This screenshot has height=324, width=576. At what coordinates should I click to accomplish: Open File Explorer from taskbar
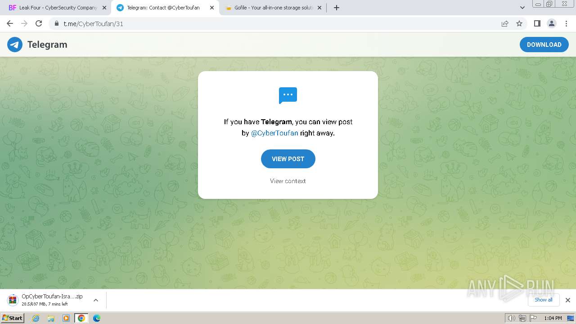[x=51, y=318]
